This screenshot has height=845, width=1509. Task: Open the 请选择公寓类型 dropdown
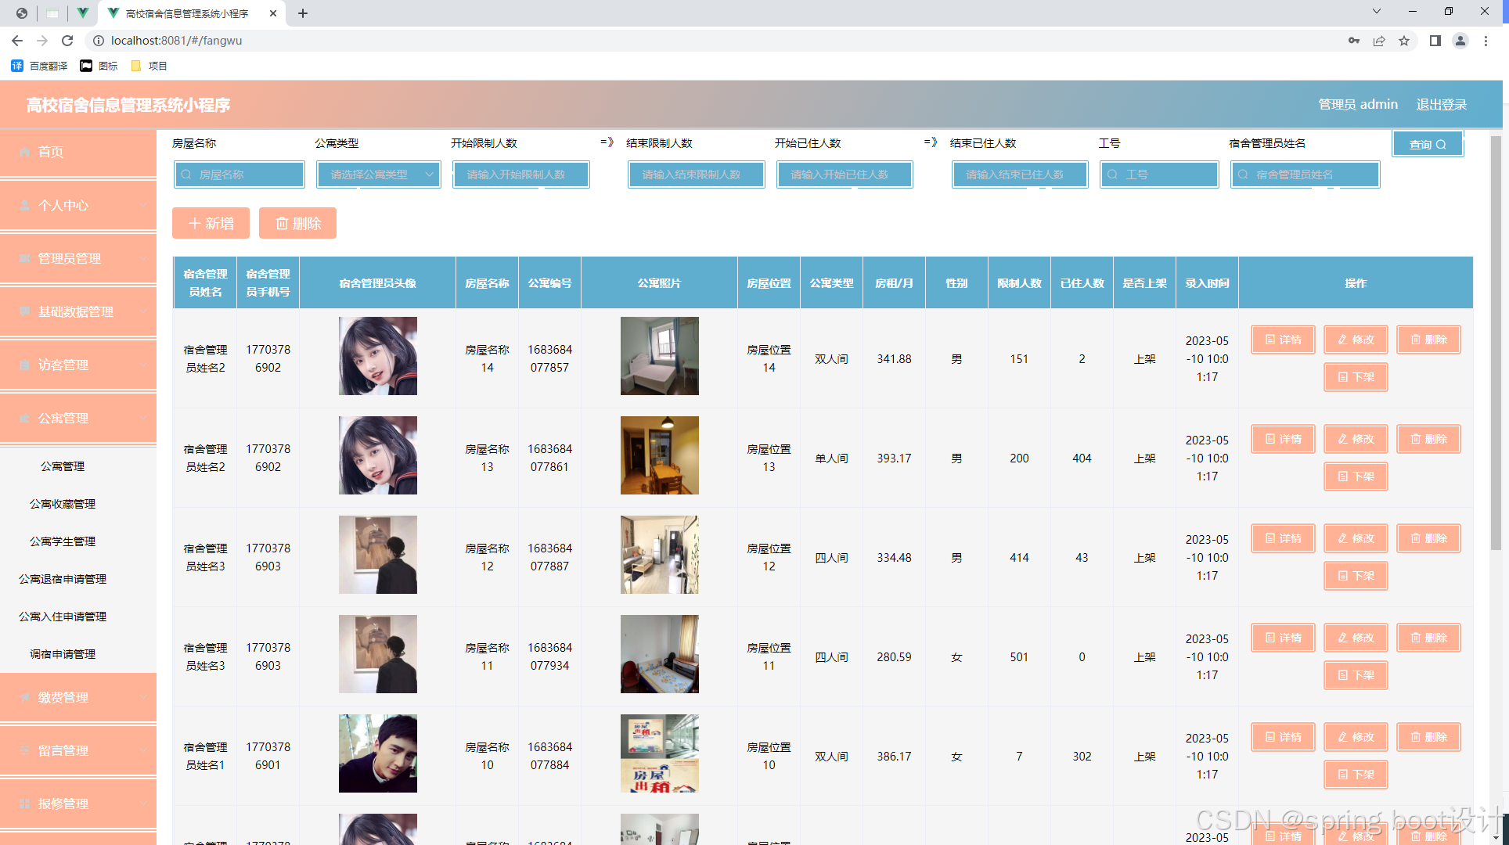[379, 174]
